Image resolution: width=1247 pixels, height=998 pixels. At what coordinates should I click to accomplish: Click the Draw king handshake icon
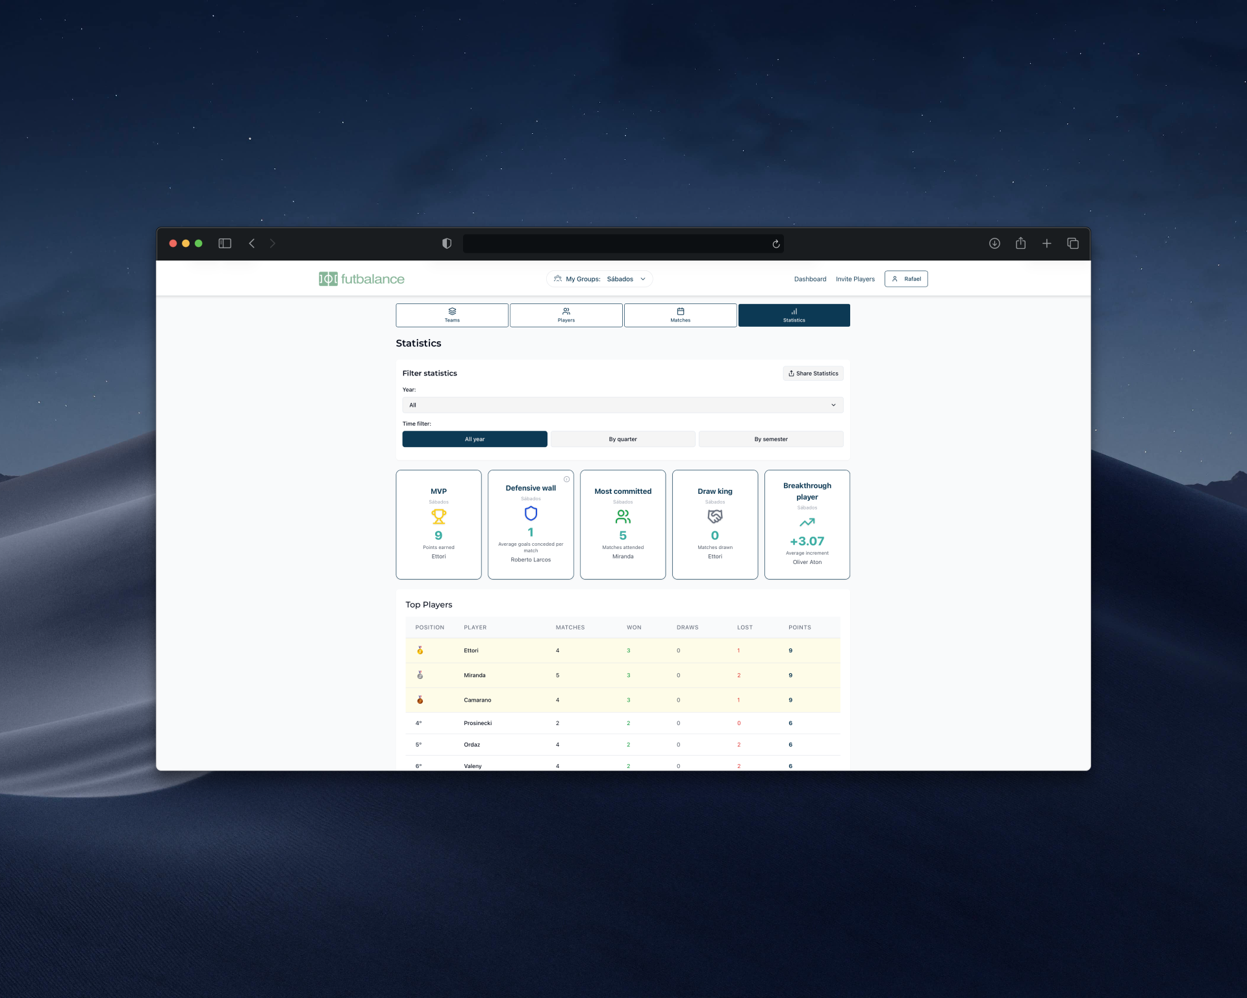click(714, 516)
